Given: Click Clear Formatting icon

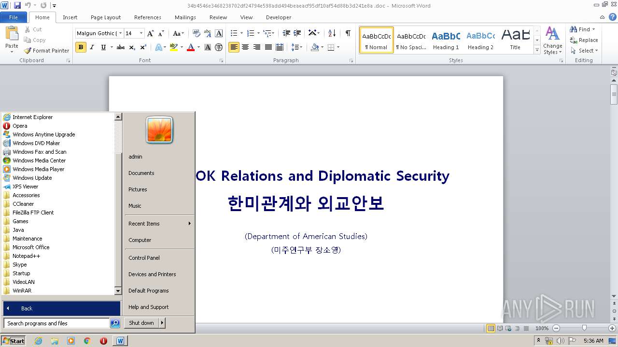Looking at the screenshot, I should point(196,33).
